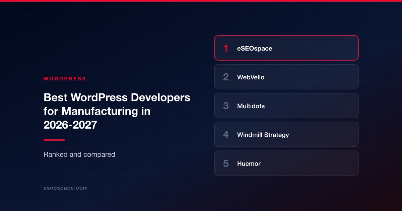Click the 'Ranked and compared' subtitle
402x211 pixels.
coord(79,154)
